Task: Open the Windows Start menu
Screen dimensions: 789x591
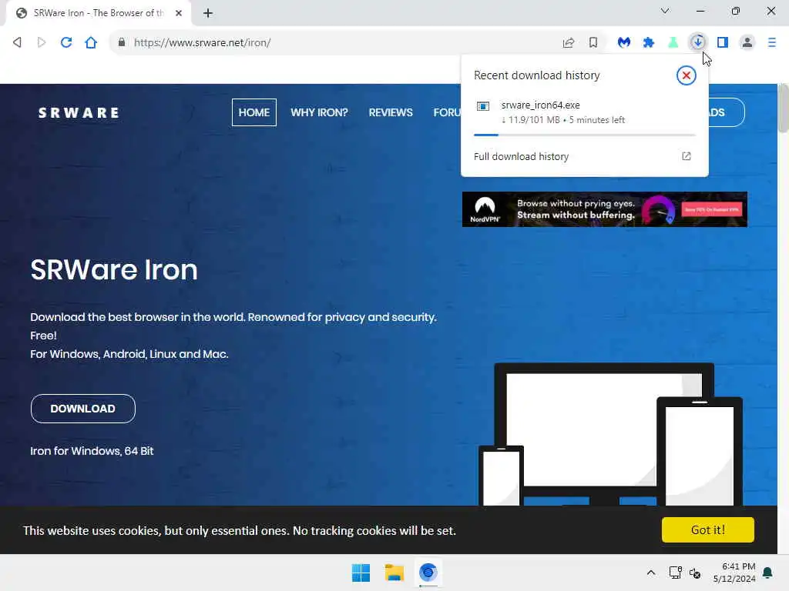Action: click(361, 573)
